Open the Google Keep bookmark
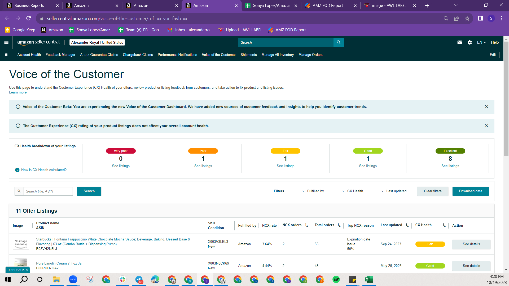The height and width of the screenshot is (286, 509). 20,30
